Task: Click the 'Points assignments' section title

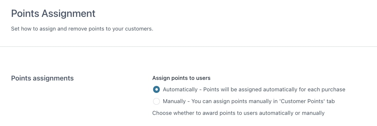Action: (42, 78)
